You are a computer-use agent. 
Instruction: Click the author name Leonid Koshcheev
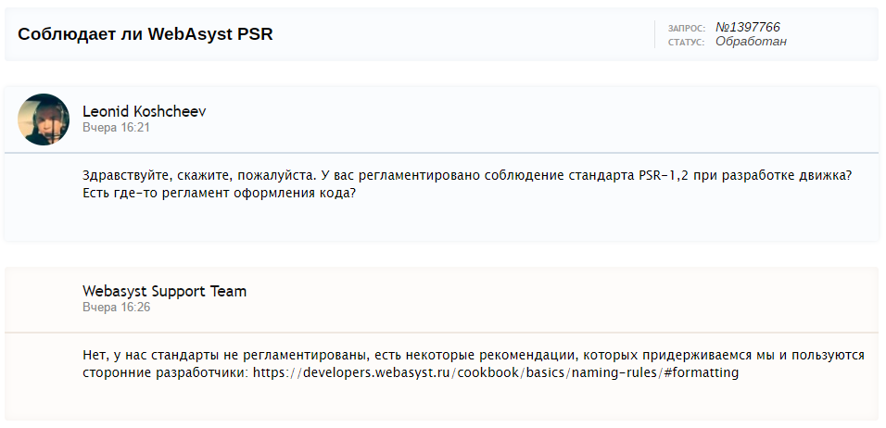click(144, 111)
